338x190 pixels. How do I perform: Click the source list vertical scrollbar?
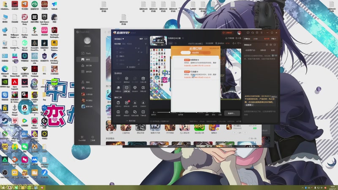(147, 50)
